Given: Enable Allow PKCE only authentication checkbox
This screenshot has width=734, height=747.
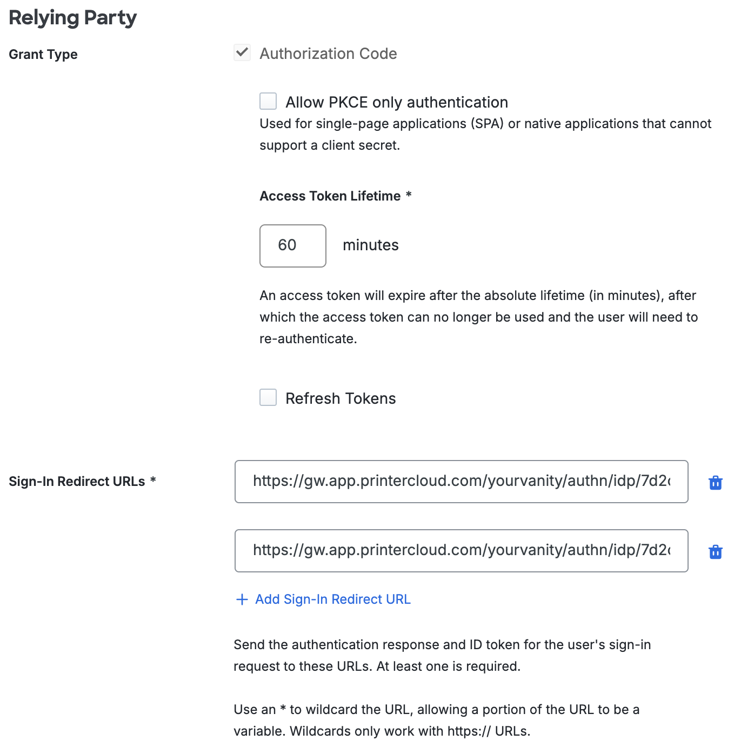Looking at the screenshot, I should tap(268, 102).
